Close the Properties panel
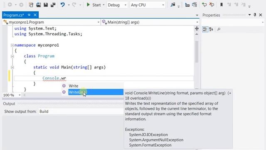 261,15
